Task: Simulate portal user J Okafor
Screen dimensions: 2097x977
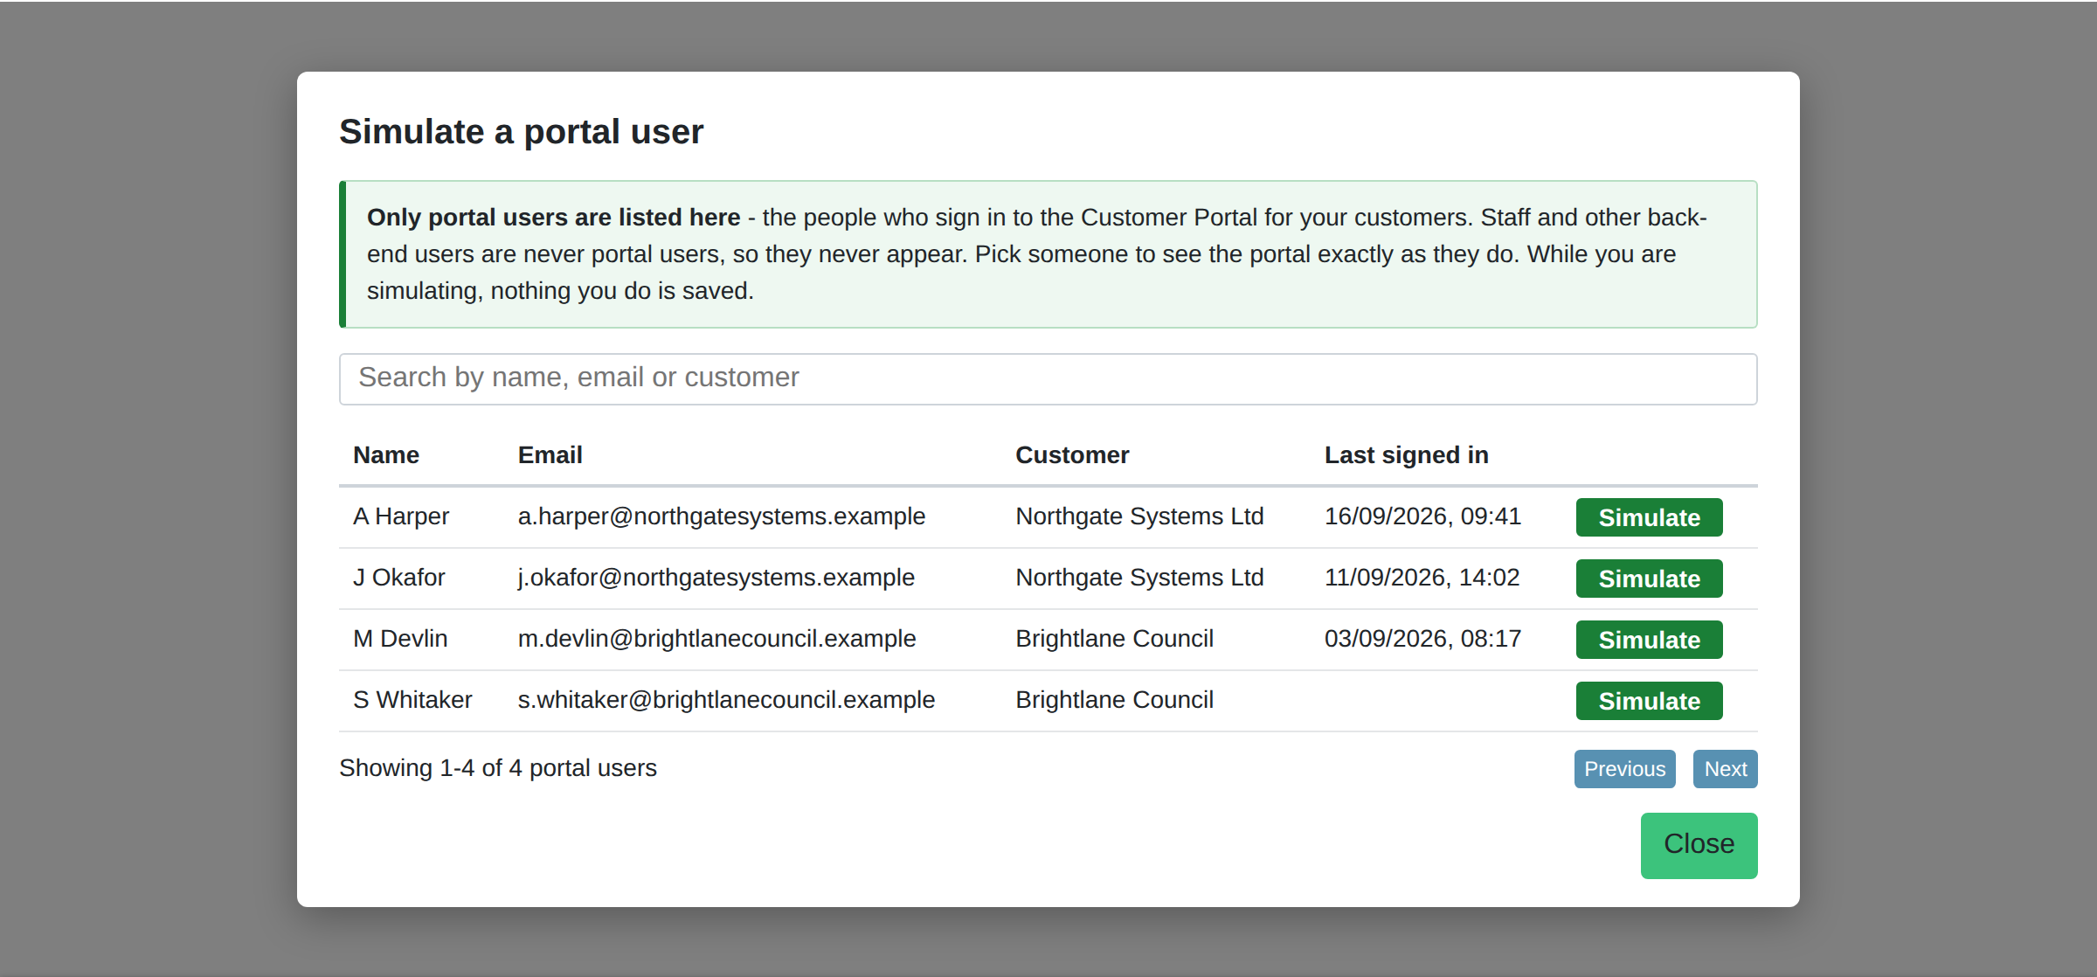Action: [x=1649, y=579]
